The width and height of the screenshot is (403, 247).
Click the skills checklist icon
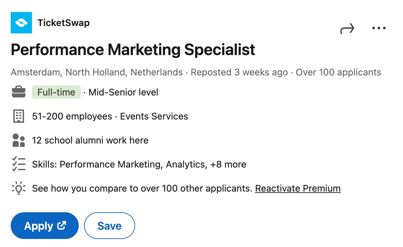[19, 164]
